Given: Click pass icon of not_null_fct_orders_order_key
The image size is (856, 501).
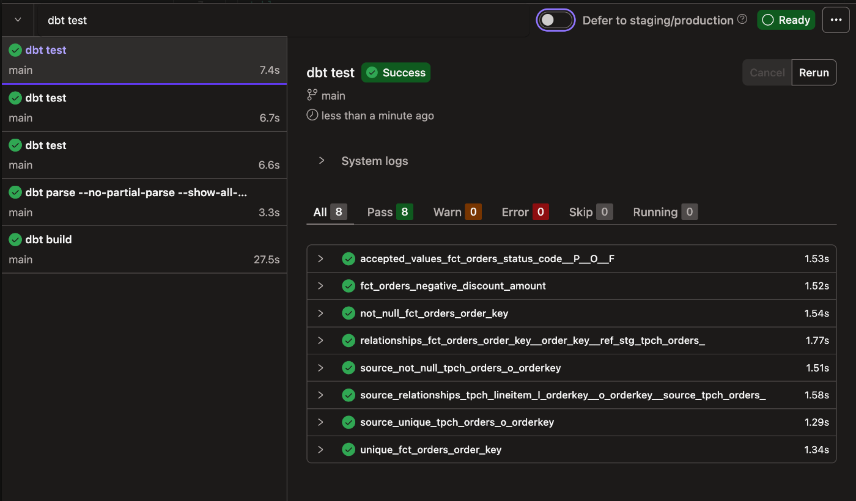Looking at the screenshot, I should (349, 313).
